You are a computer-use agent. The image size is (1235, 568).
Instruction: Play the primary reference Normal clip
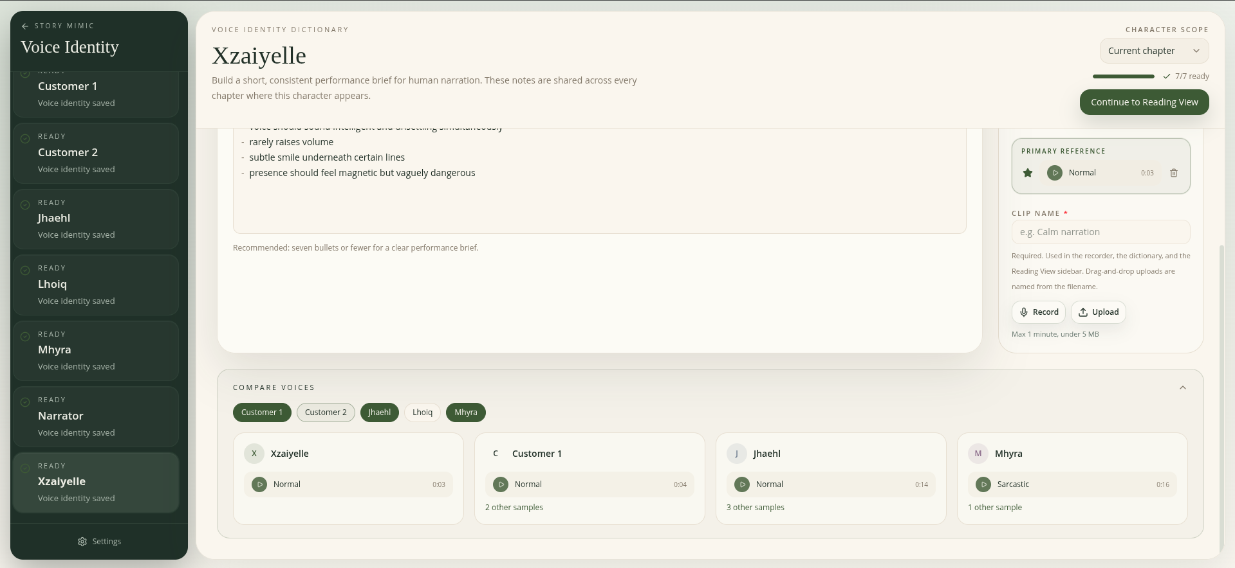(x=1055, y=173)
